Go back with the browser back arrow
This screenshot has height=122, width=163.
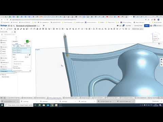(2, 20)
